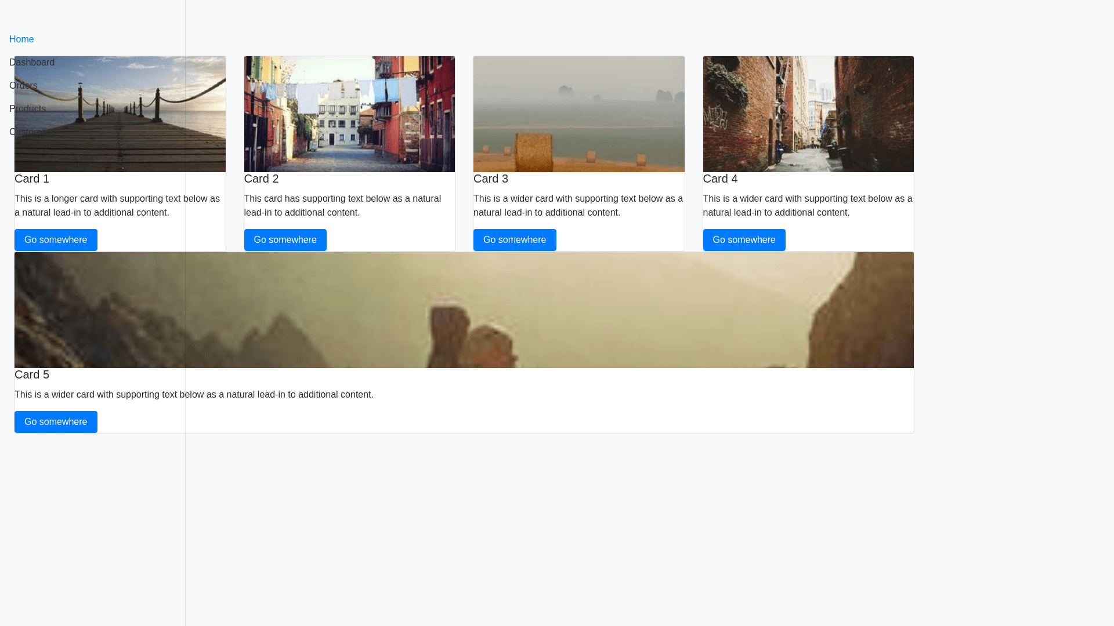This screenshot has height=626, width=1114.
Task: Click on the Card 4 heading
Action: pos(720,179)
